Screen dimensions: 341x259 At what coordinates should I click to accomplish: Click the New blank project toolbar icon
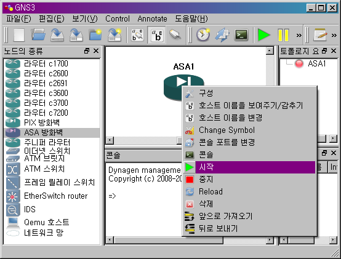pyautogui.click(x=19, y=35)
